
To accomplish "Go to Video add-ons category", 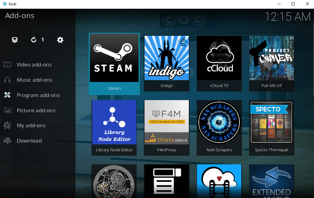I will pos(34,65).
